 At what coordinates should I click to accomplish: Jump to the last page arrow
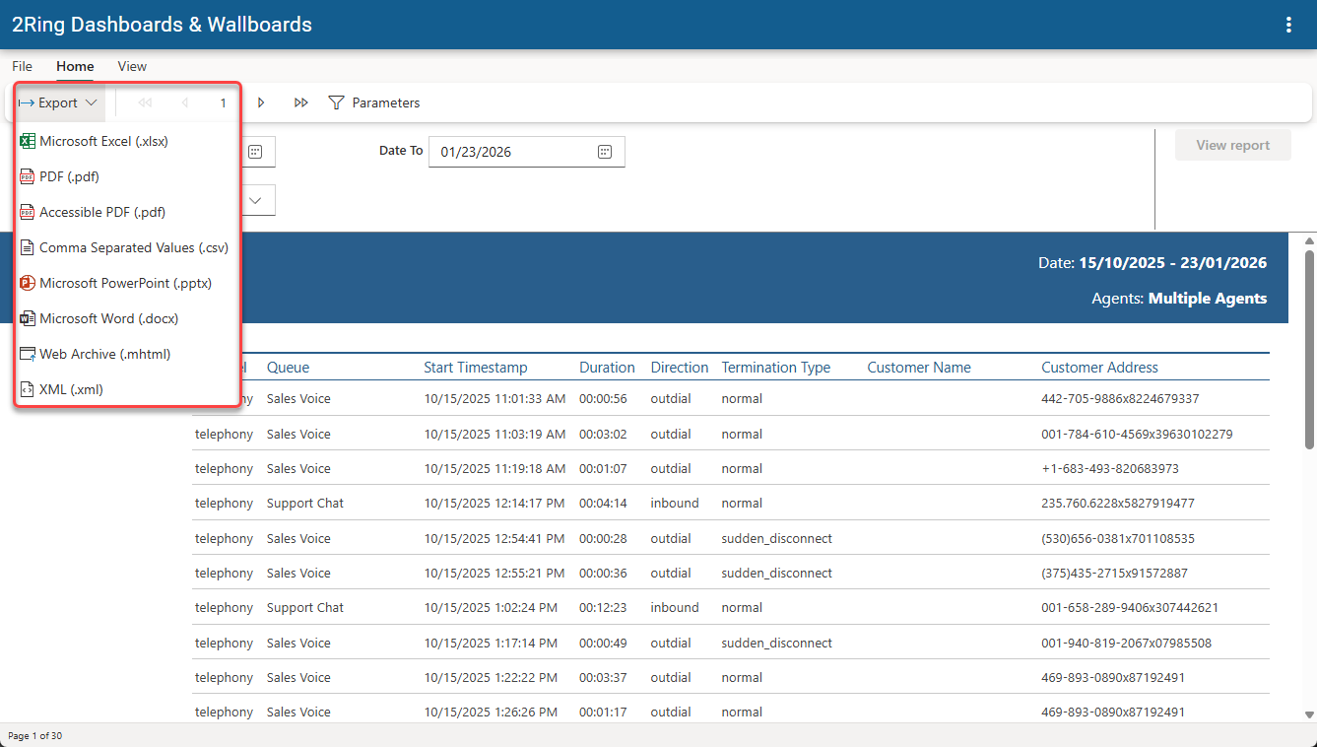(301, 102)
